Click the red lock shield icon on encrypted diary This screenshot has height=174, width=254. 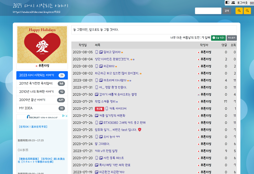coord(139,130)
